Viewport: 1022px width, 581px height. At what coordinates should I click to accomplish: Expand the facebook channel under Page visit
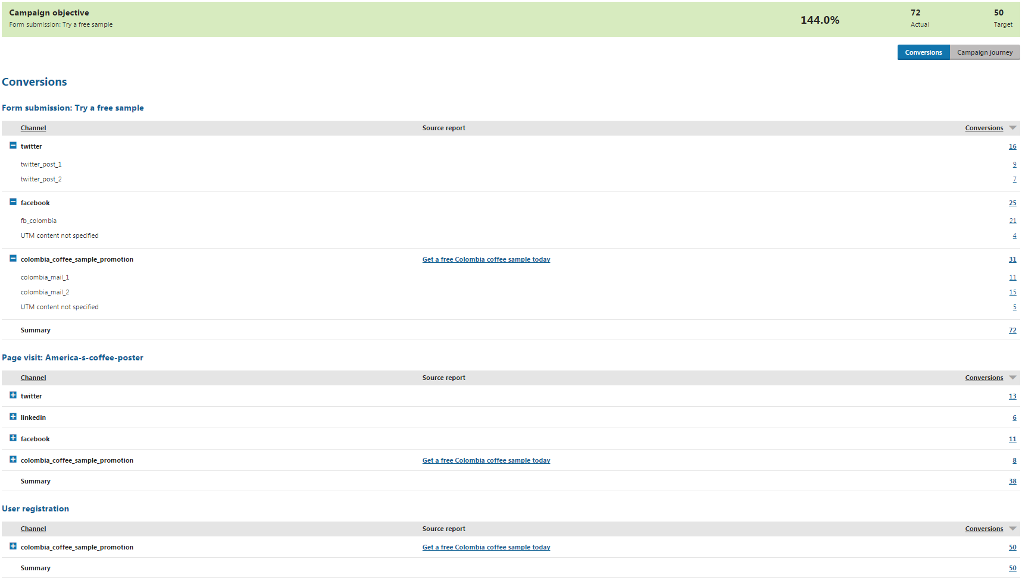click(x=13, y=438)
